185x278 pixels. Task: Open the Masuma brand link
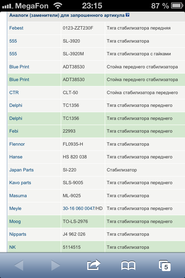tap(18, 196)
